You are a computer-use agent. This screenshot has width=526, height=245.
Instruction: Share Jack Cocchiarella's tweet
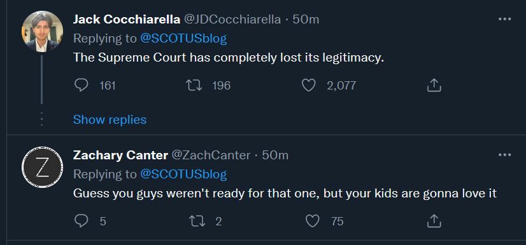pos(434,86)
